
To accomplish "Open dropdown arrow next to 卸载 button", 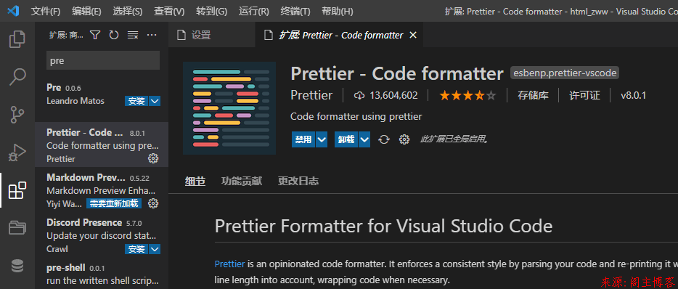I will [364, 139].
